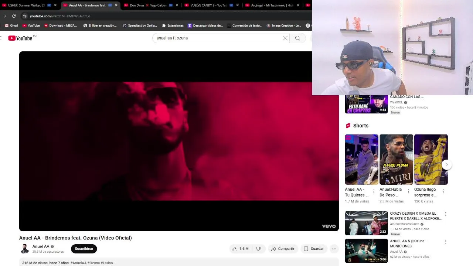Open 'CRAZY DESIGN X OMEGA EL FUERTE' title
The image size is (473, 266).
415,216
